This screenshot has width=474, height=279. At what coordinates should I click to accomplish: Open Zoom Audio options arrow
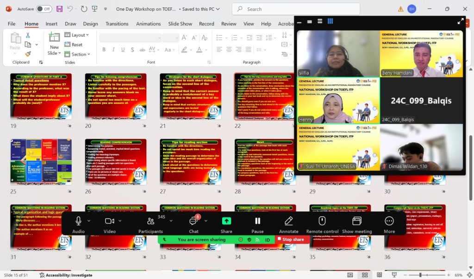click(89, 221)
